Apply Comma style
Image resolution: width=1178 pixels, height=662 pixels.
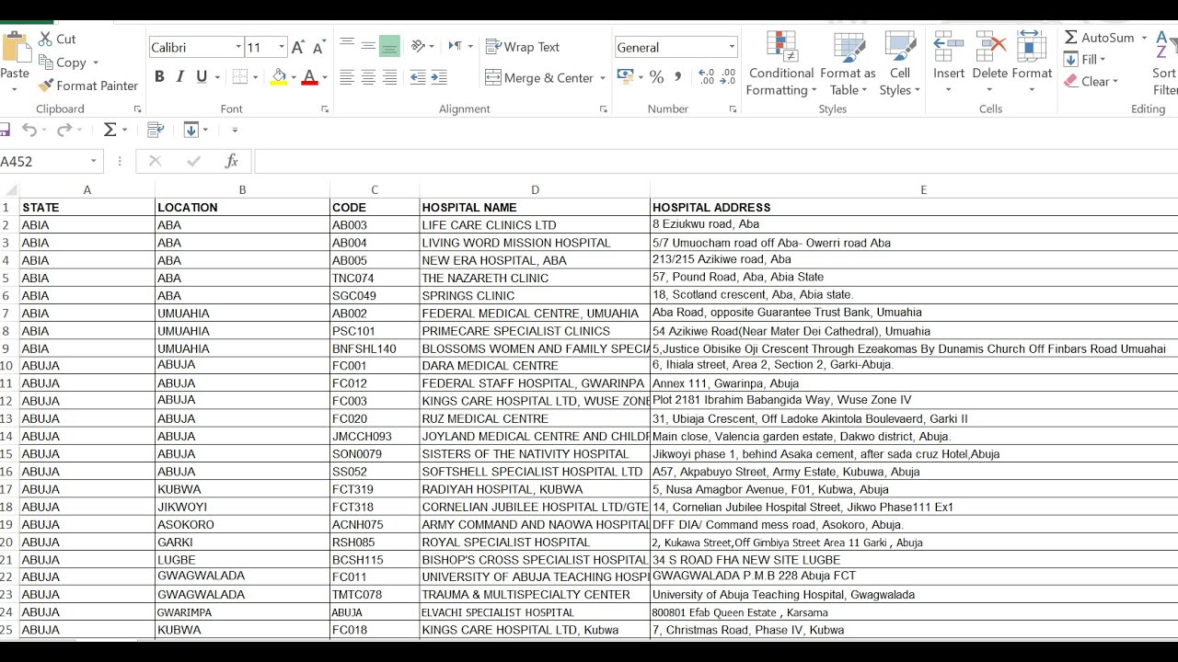pos(678,77)
